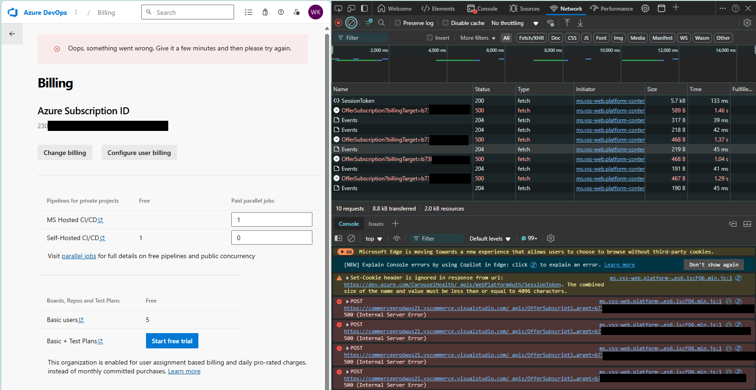Viewport: 756px width, 390px height.
Task: Click the Azure DevOps search box
Action: (x=188, y=12)
